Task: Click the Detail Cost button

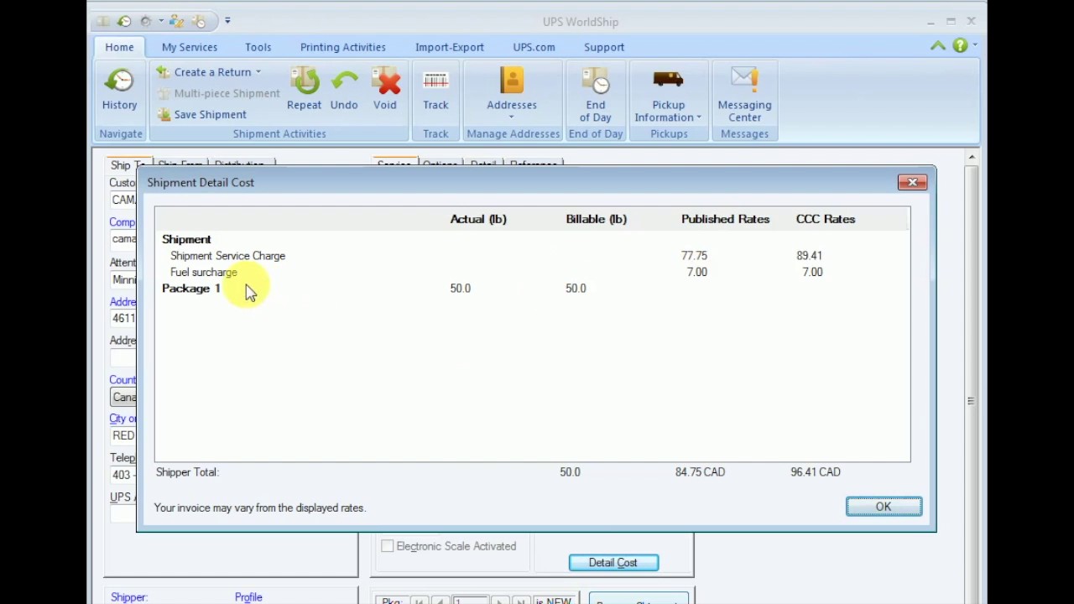Action: [x=613, y=563]
